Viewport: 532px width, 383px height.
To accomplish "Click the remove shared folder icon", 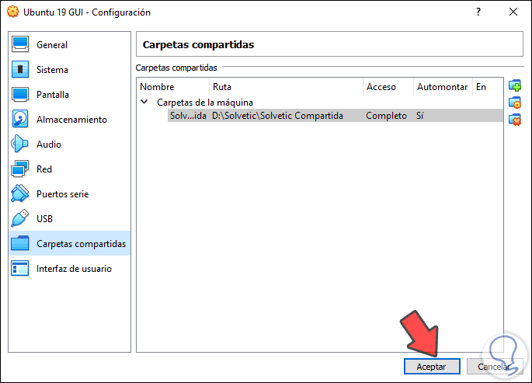I will pyautogui.click(x=514, y=120).
